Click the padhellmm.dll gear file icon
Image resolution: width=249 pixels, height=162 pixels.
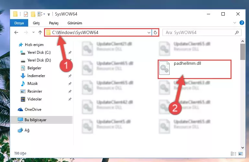pyautogui.click(x=164, y=68)
